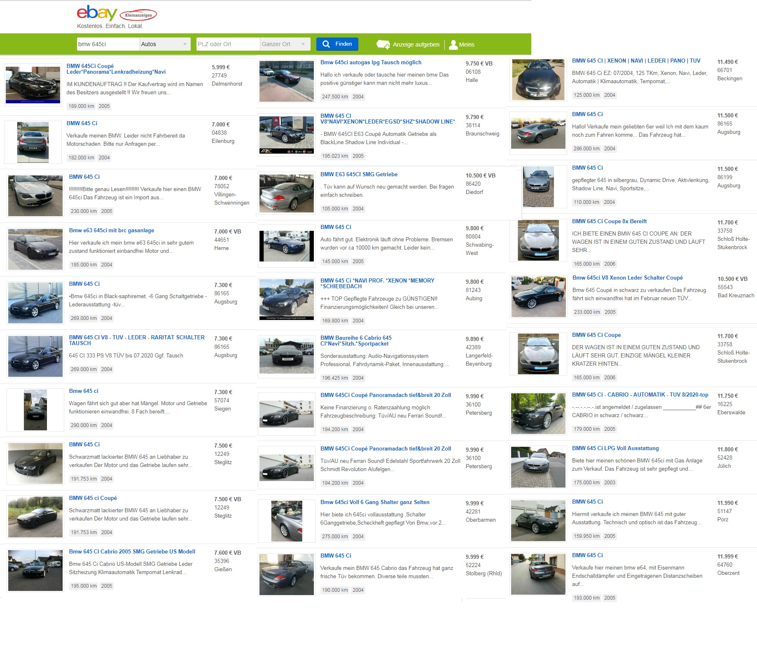Click thumbnail of Bmw 645ci Voll 6 Gang Shalter

tap(287, 521)
